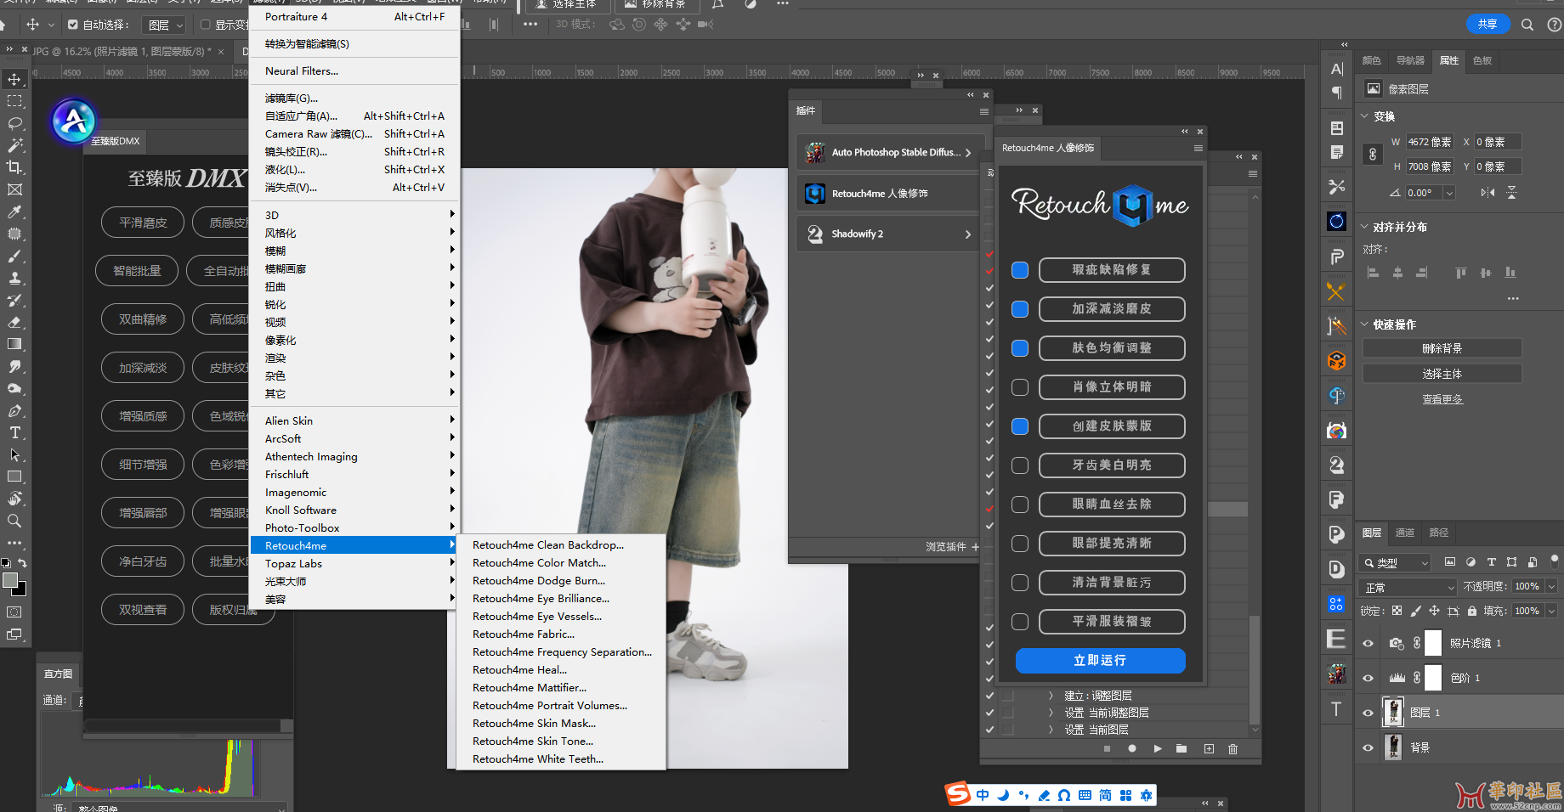Enable the 眼睛血丝去除 checkbox
This screenshot has width=1564, height=812.
[1020, 505]
